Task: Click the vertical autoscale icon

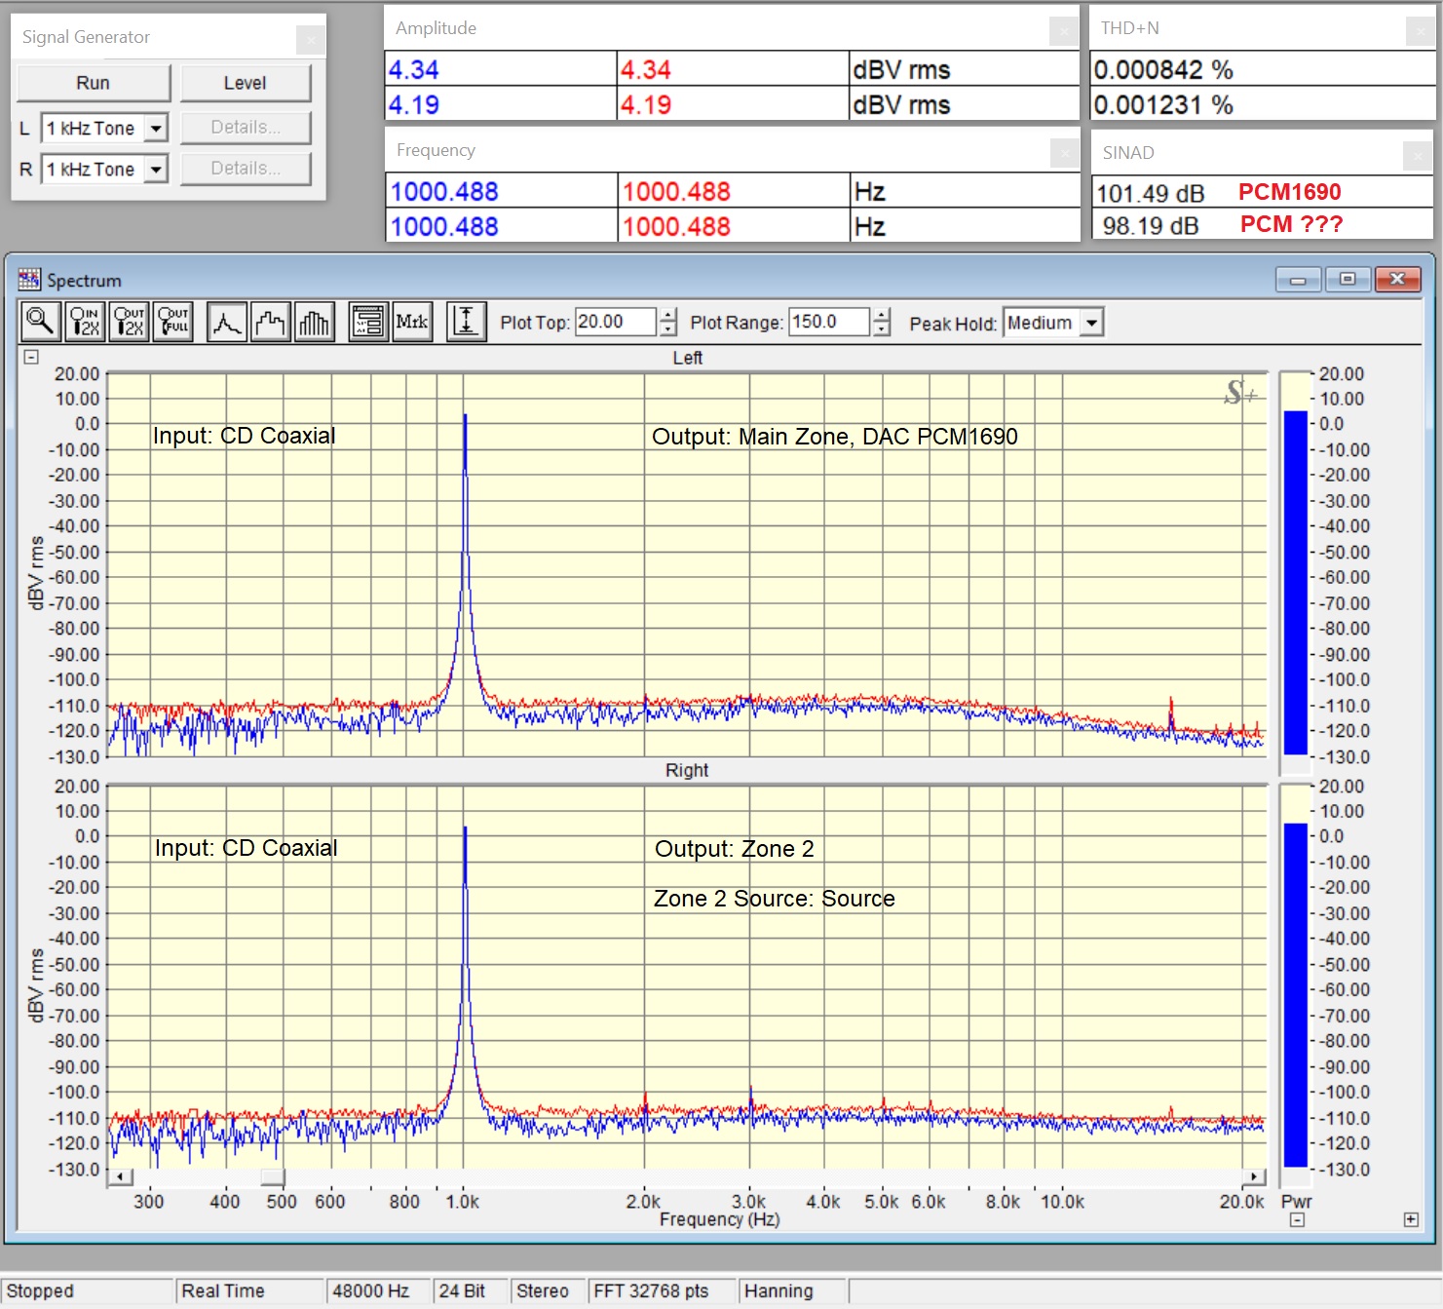Action: tap(467, 321)
